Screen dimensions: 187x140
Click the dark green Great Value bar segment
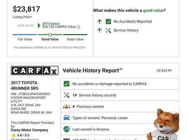tap(75, 34)
